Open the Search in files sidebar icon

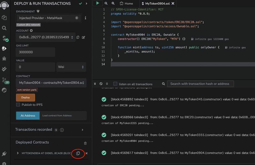4,28
